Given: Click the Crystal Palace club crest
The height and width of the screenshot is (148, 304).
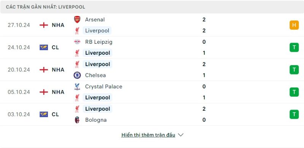Looking at the screenshot, I should pos(77,86).
